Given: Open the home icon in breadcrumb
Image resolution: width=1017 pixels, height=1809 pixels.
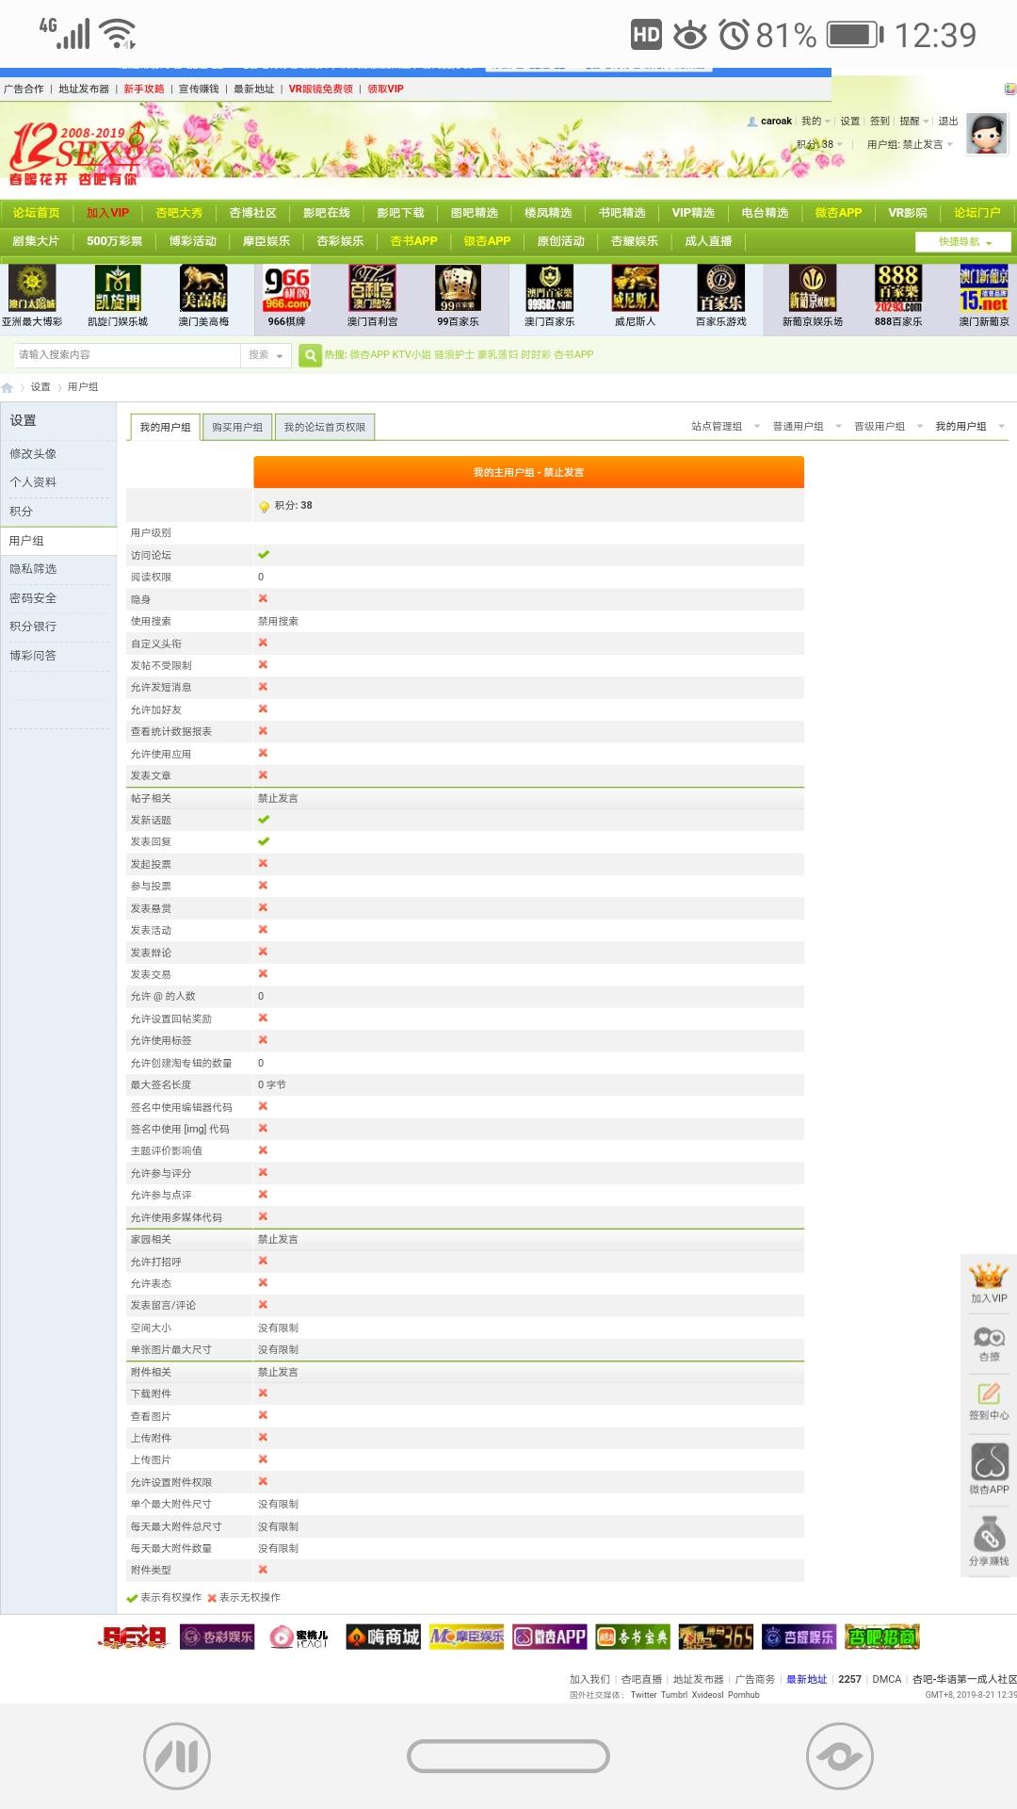Looking at the screenshot, I should coord(8,387).
